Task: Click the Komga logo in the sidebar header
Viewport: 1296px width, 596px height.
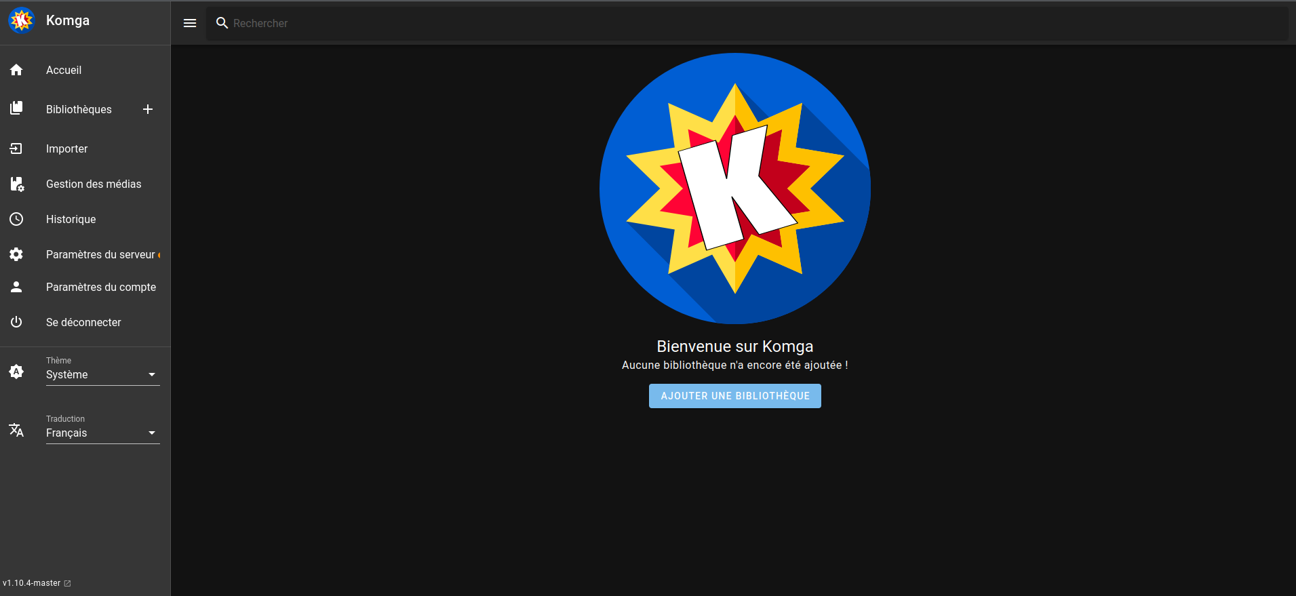Action: 22,20
